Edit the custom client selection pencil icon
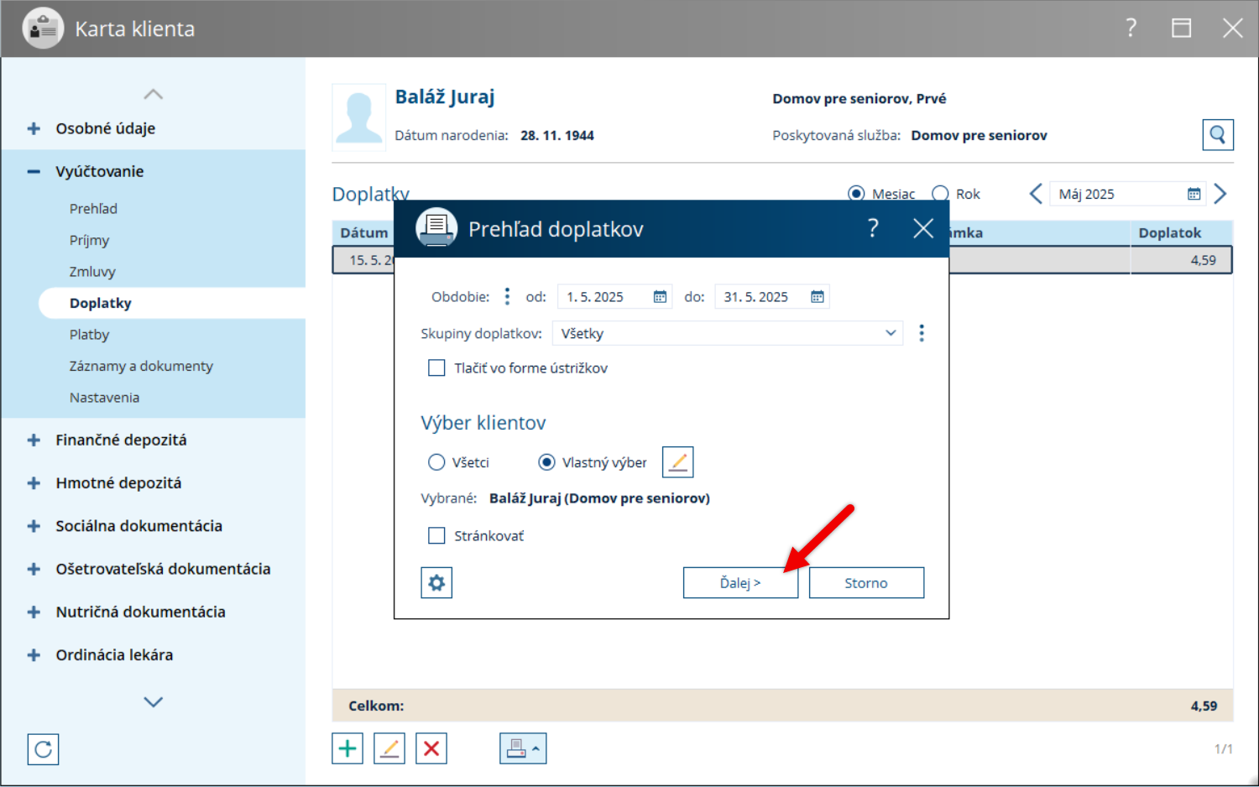This screenshot has width=1259, height=787. point(678,461)
